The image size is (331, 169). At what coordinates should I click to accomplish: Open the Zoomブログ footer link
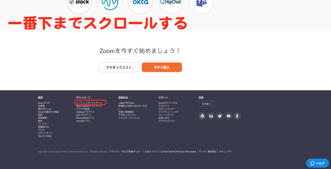pos(44,103)
